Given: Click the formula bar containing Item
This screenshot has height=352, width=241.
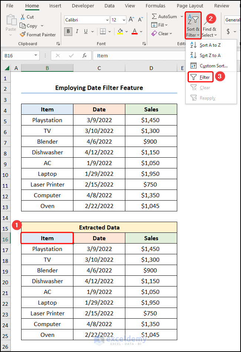Looking at the screenshot, I should click(x=148, y=56).
